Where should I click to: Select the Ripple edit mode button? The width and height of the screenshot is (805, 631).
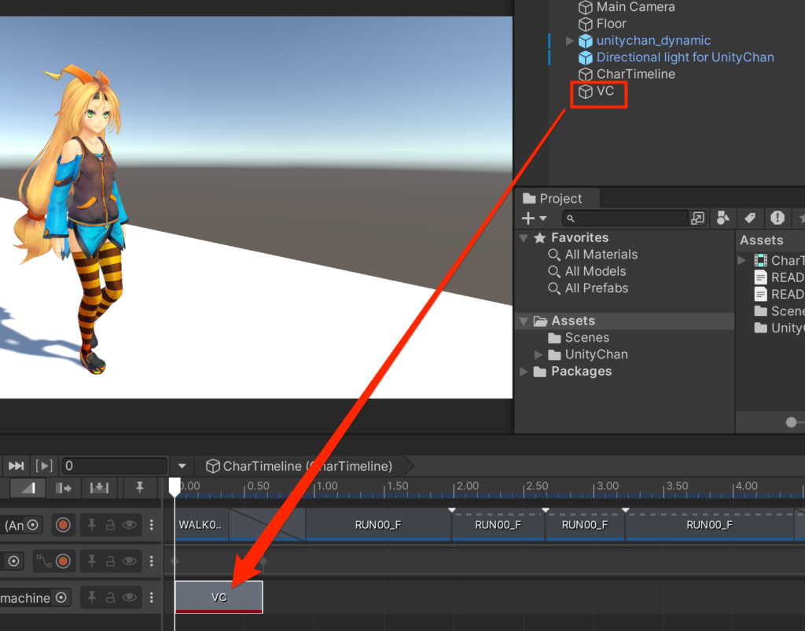(x=64, y=488)
